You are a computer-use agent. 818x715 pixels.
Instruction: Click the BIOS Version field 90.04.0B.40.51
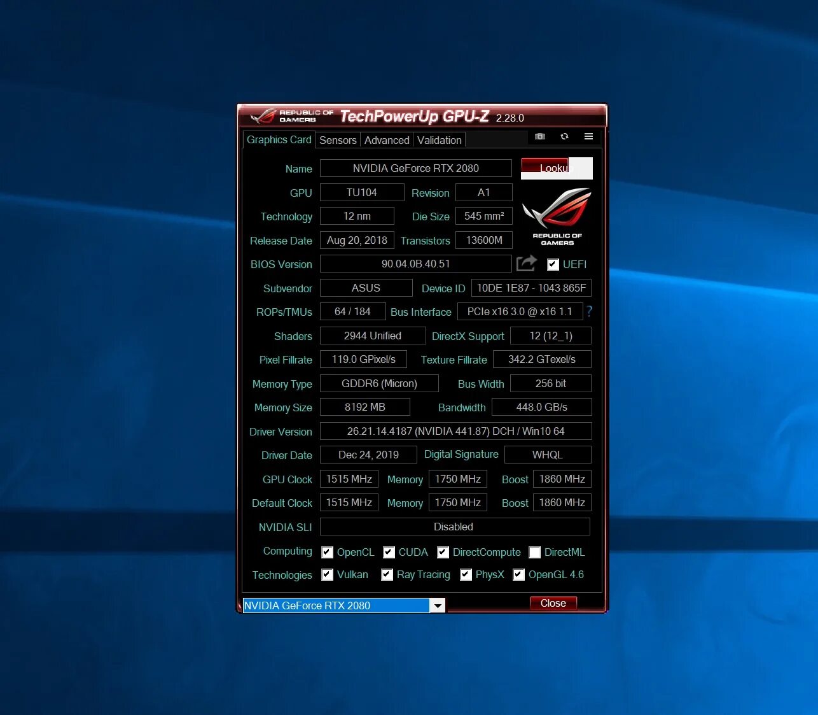tap(416, 264)
